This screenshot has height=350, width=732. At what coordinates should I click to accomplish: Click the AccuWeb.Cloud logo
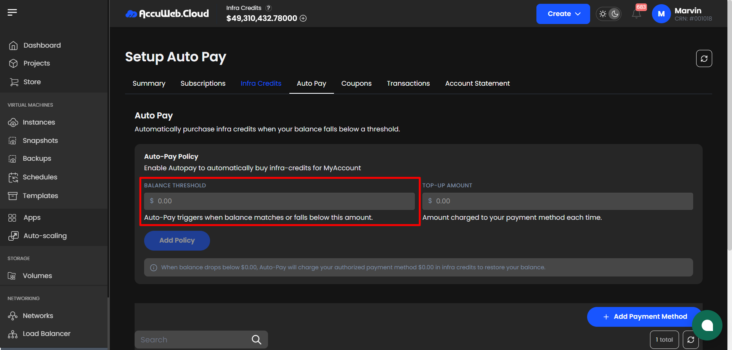pyautogui.click(x=167, y=14)
